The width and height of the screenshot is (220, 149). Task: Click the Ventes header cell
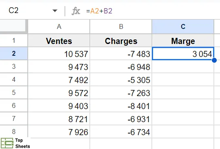click(59, 41)
